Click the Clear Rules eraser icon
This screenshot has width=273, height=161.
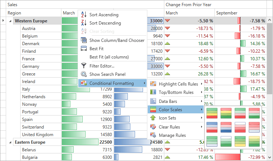pyautogui.click(x=153, y=127)
